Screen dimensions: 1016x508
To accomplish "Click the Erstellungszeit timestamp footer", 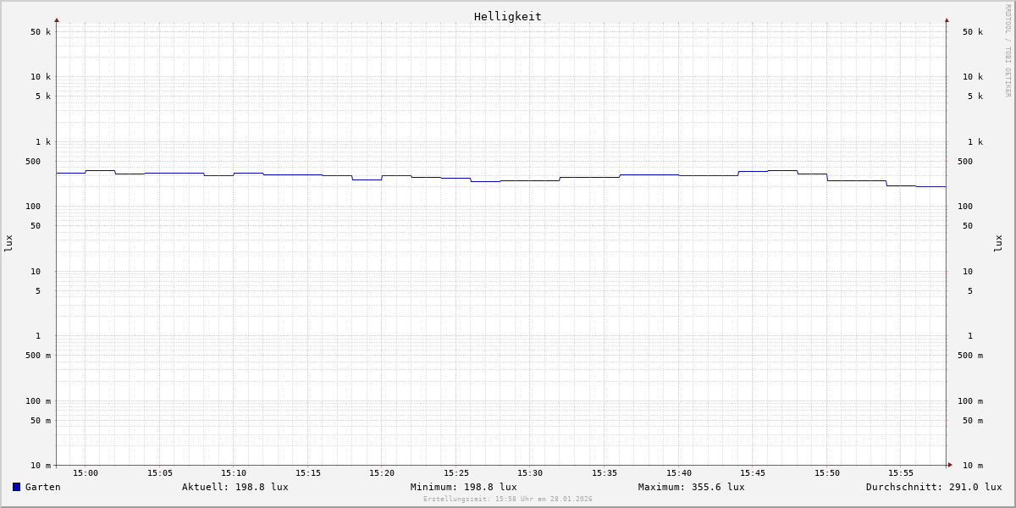I will 507,500.
